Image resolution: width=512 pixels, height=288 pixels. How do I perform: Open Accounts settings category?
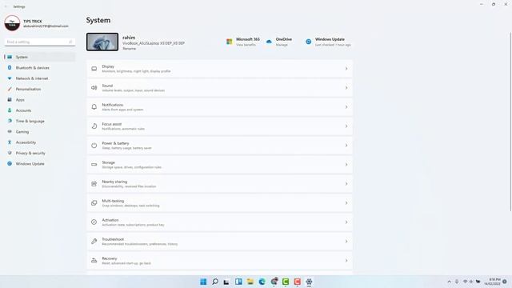pos(40,110)
